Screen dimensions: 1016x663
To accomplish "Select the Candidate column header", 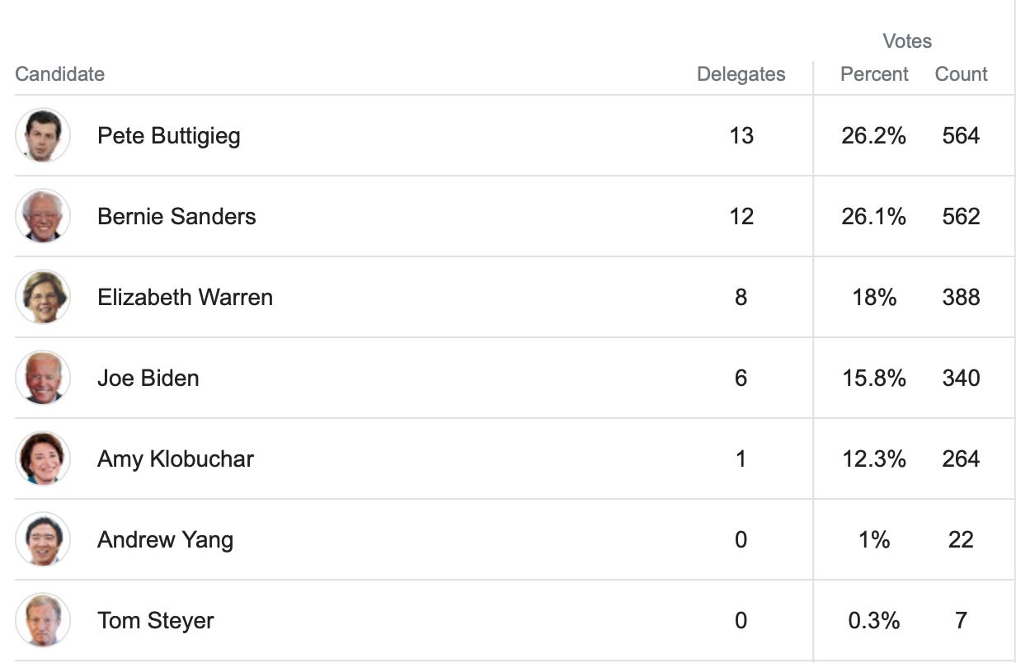I will (x=60, y=74).
